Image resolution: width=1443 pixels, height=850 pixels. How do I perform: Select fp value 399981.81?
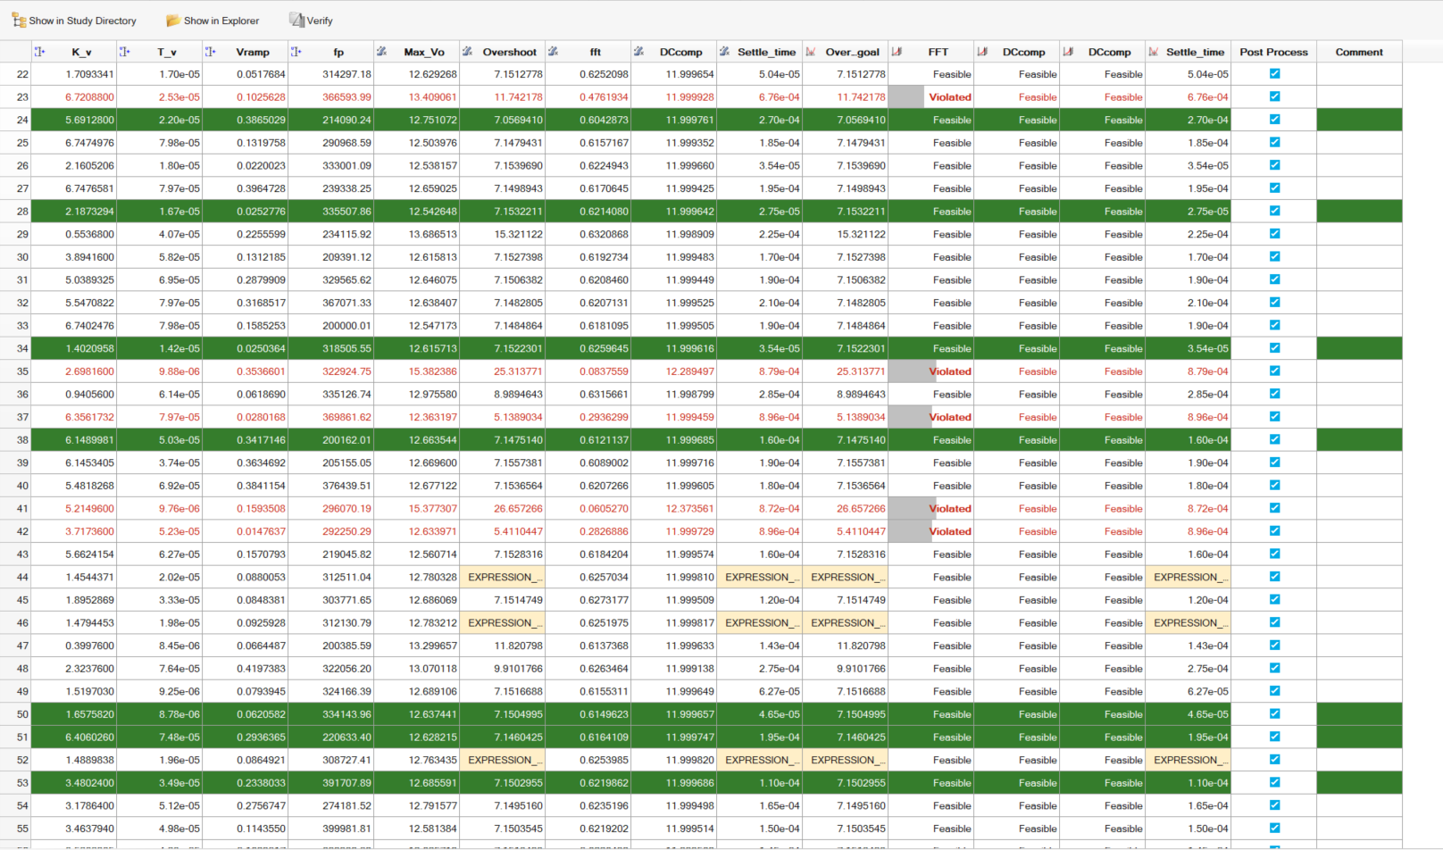346,829
